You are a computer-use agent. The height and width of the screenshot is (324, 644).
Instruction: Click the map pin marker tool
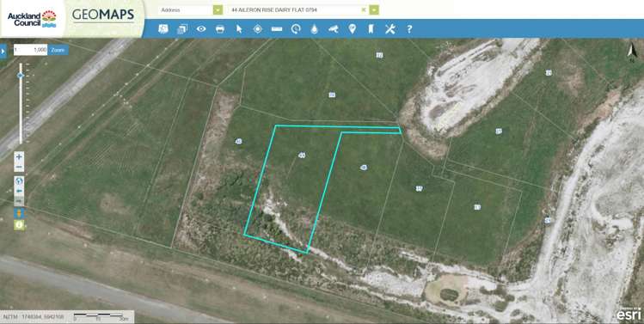pos(352,28)
